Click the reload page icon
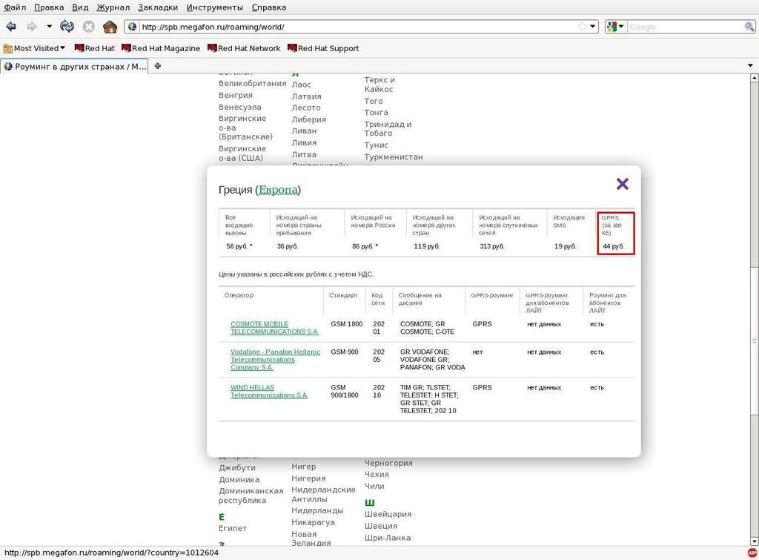Image resolution: width=759 pixels, height=560 pixels. [x=67, y=27]
